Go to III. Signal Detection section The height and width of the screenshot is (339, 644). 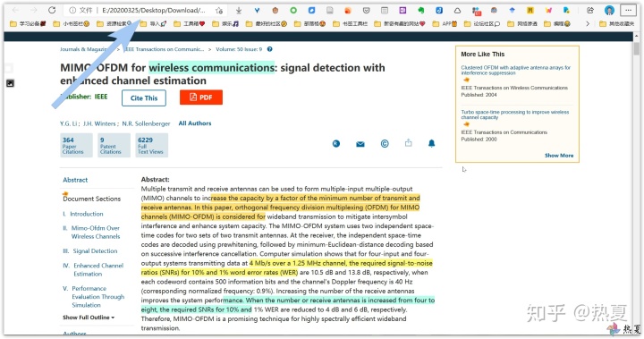pyautogui.click(x=90, y=250)
